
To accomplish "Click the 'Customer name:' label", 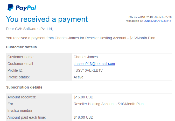I will [x=21, y=57].
